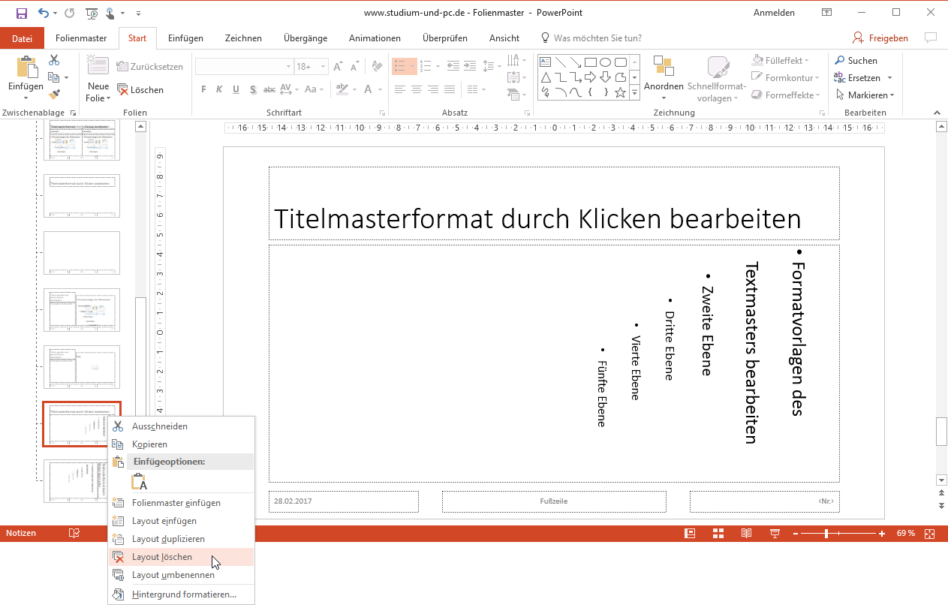This screenshot has height=605, width=948.
Task: Click the Notizen status bar button
Action: pos(21,533)
